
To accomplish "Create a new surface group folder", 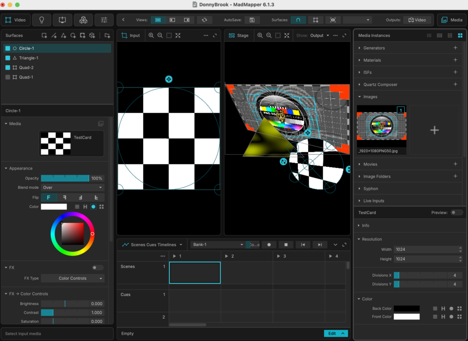I will click(x=107, y=36).
